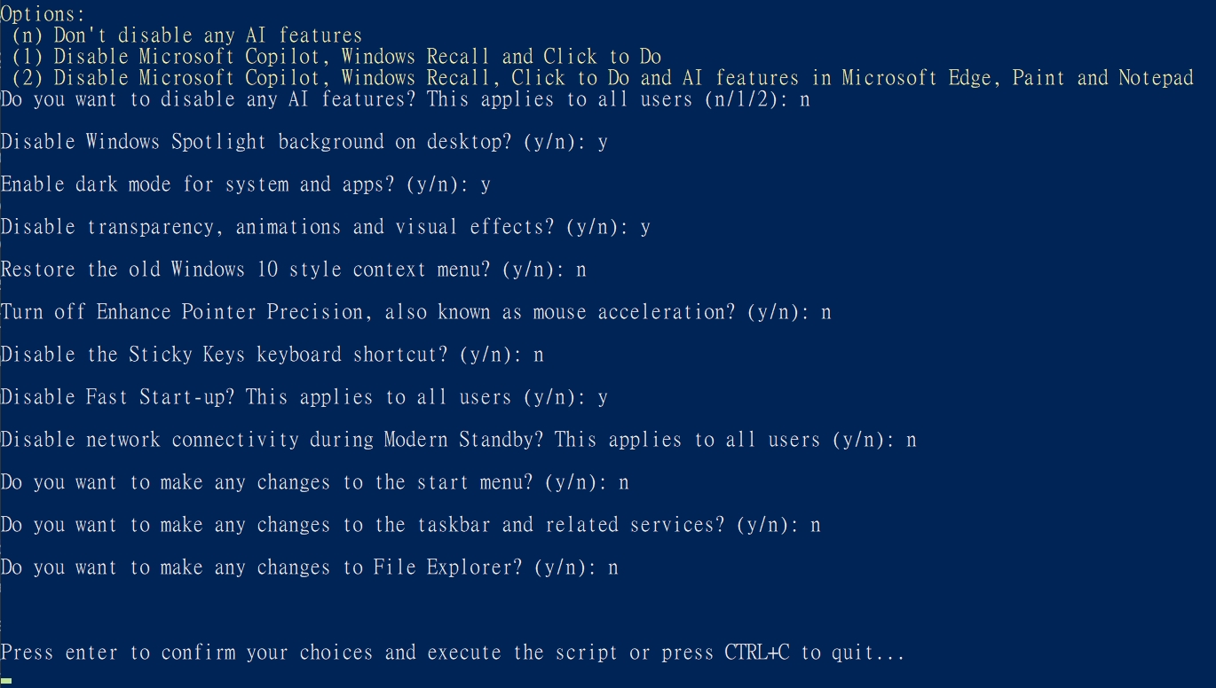Click the "CTRL+C" text in the final line
Viewport: 1216px width, 688px height.
point(757,653)
